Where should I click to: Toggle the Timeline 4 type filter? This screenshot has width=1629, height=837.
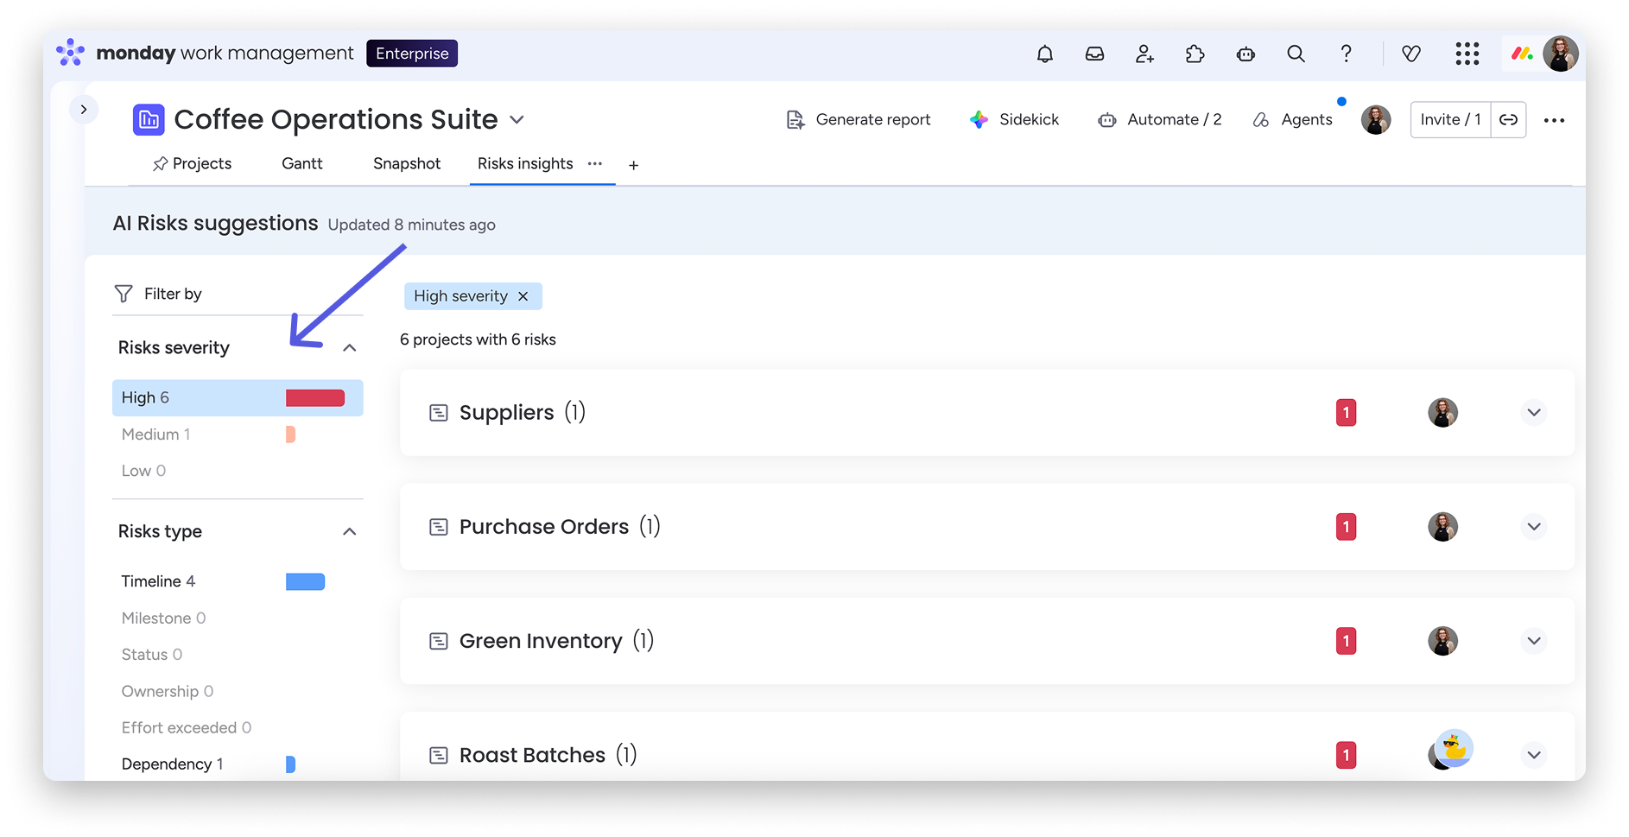click(238, 581)
